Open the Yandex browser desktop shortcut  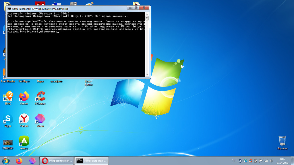tap(24, 120)
